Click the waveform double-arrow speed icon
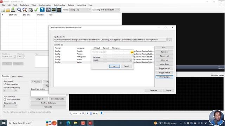The width and height of the screenshot is (225, 126). coord(94,113)
